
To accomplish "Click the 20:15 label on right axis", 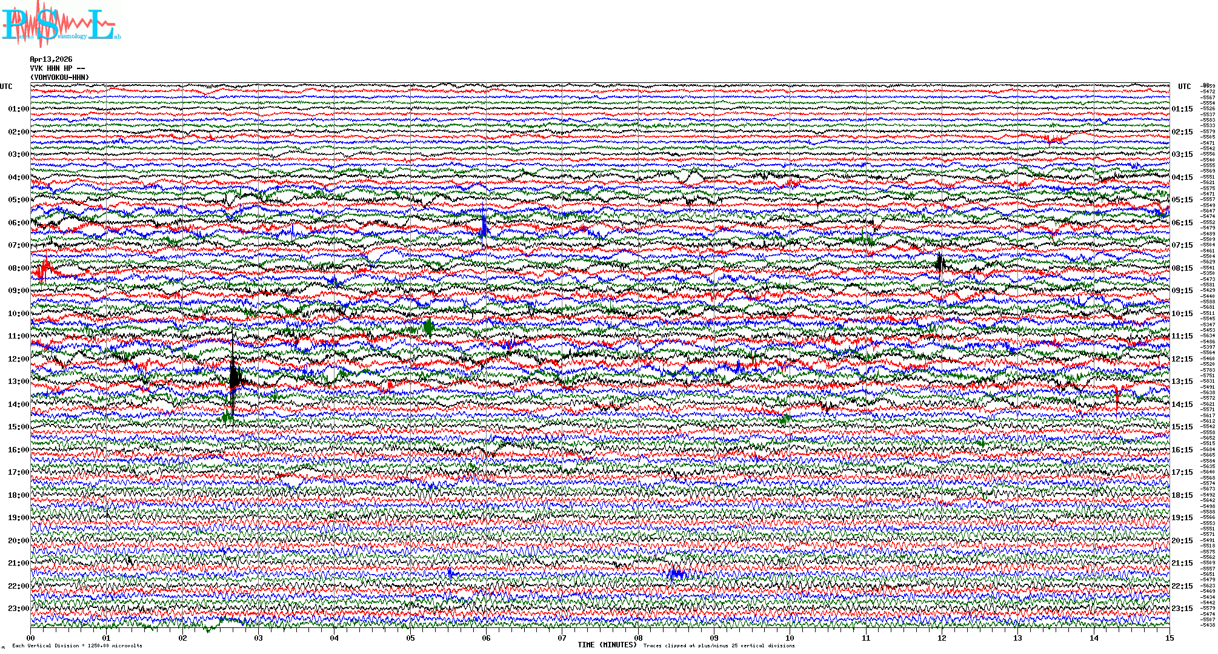I will (1182, 541).
